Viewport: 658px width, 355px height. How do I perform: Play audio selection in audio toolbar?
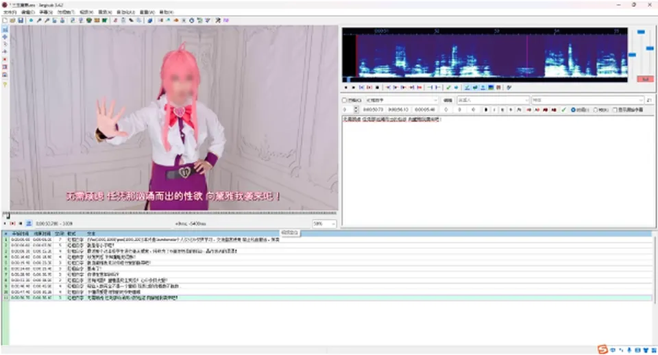(x=361, y=87)
